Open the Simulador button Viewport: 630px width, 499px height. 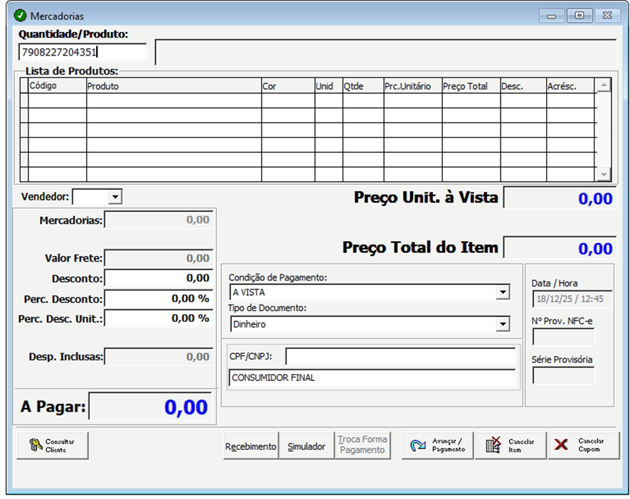pyautogui.click(x=306, y=446)
